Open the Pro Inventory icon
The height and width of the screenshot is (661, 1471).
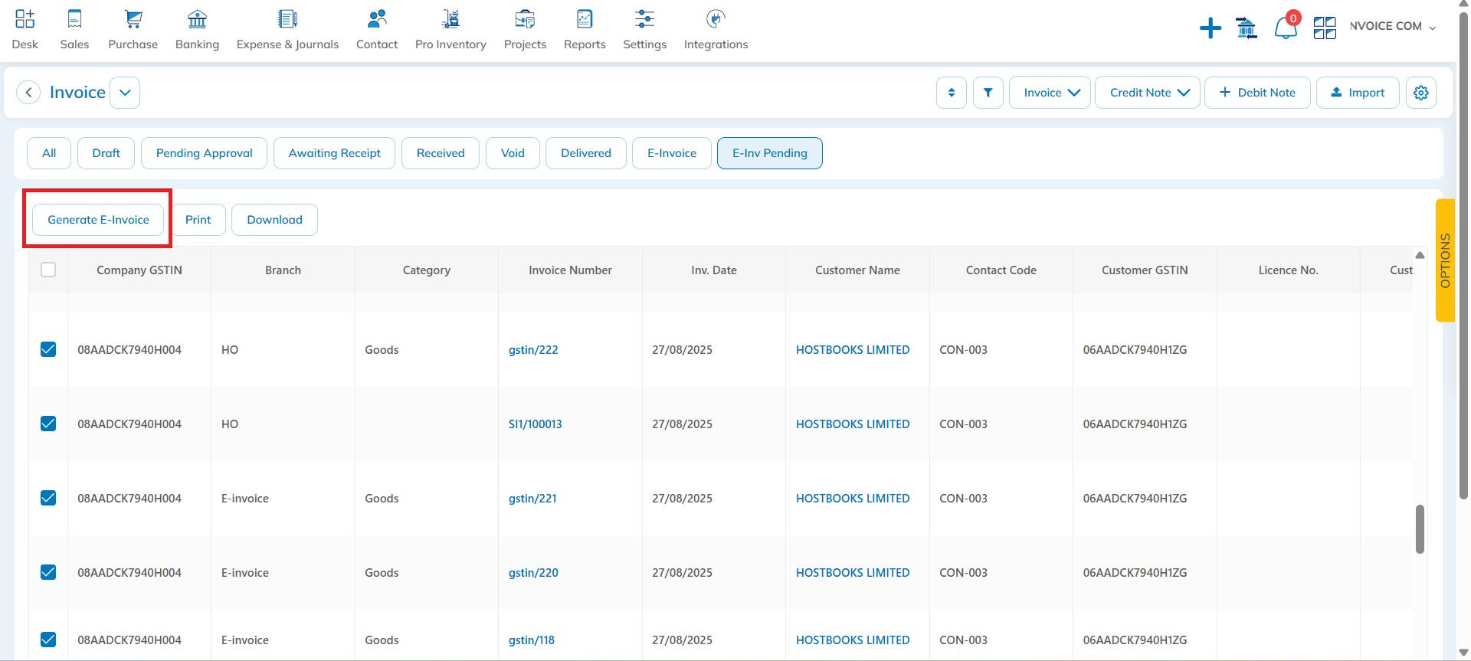point(450,19)
